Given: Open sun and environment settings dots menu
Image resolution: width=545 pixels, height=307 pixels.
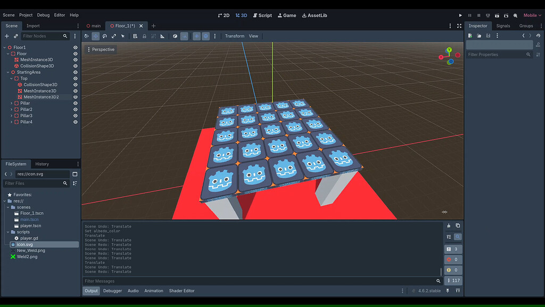Looking at the screenshot, I should pos(215,36).
